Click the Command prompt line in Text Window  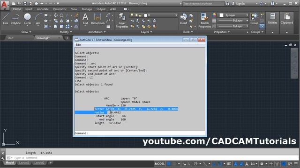tap(140, 133)
